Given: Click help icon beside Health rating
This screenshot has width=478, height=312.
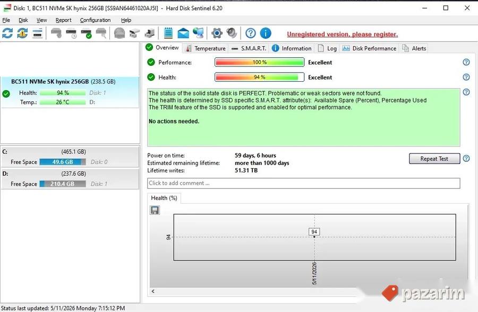Looking at the screenshot, I should pyautogui.click(x=466, y=77).
